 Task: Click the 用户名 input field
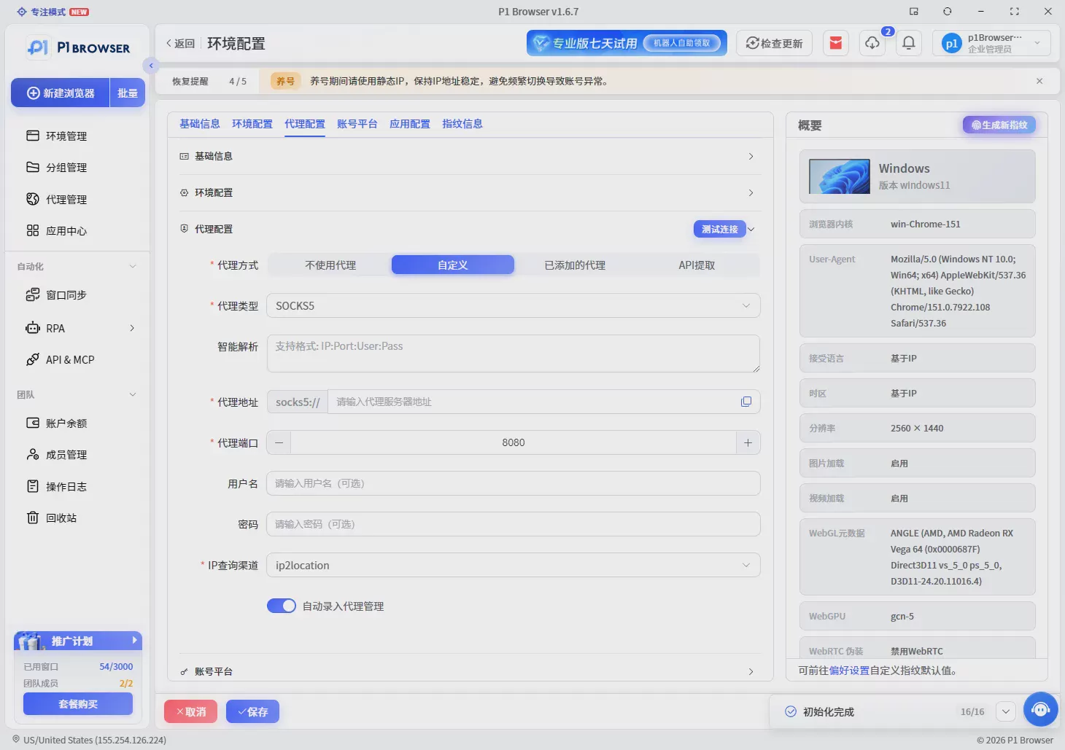(514, 483)
